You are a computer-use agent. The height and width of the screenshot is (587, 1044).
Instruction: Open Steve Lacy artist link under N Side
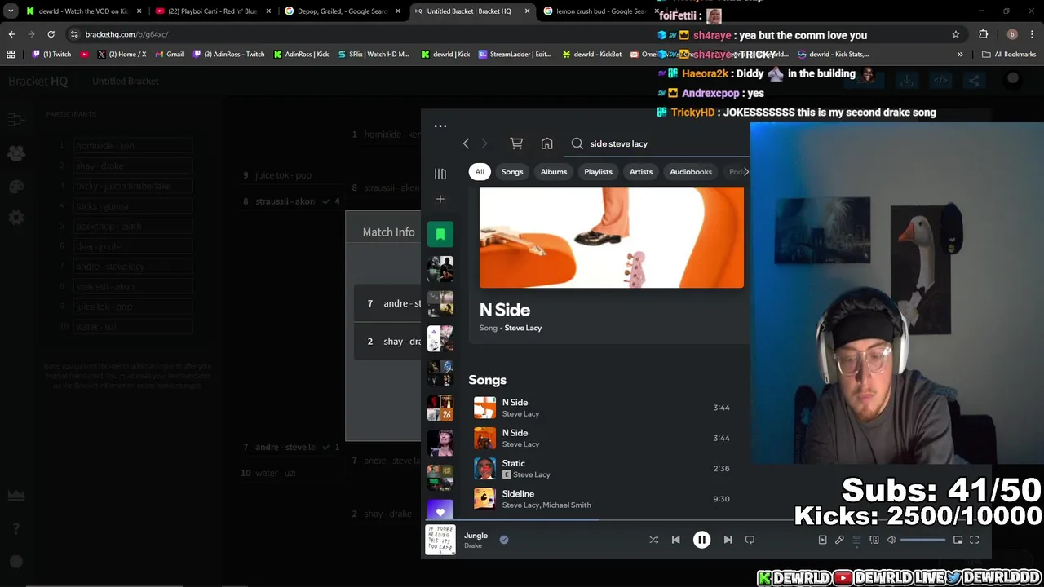[523, 328]
